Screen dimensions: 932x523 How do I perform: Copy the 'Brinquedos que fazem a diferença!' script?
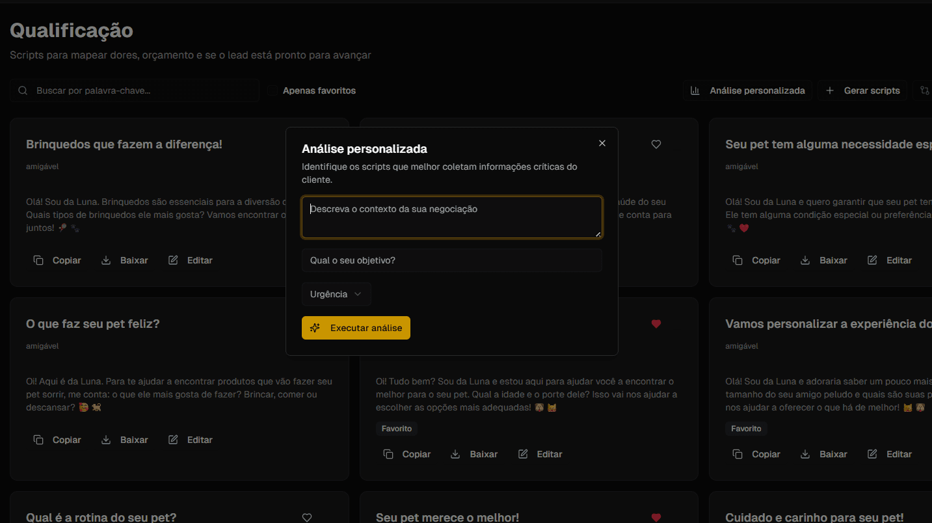click(57, 260)
